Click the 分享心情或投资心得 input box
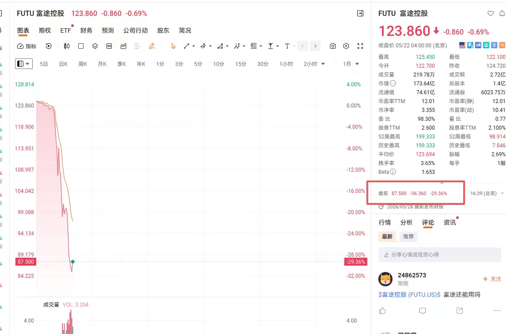 click(x=440, y=255)
